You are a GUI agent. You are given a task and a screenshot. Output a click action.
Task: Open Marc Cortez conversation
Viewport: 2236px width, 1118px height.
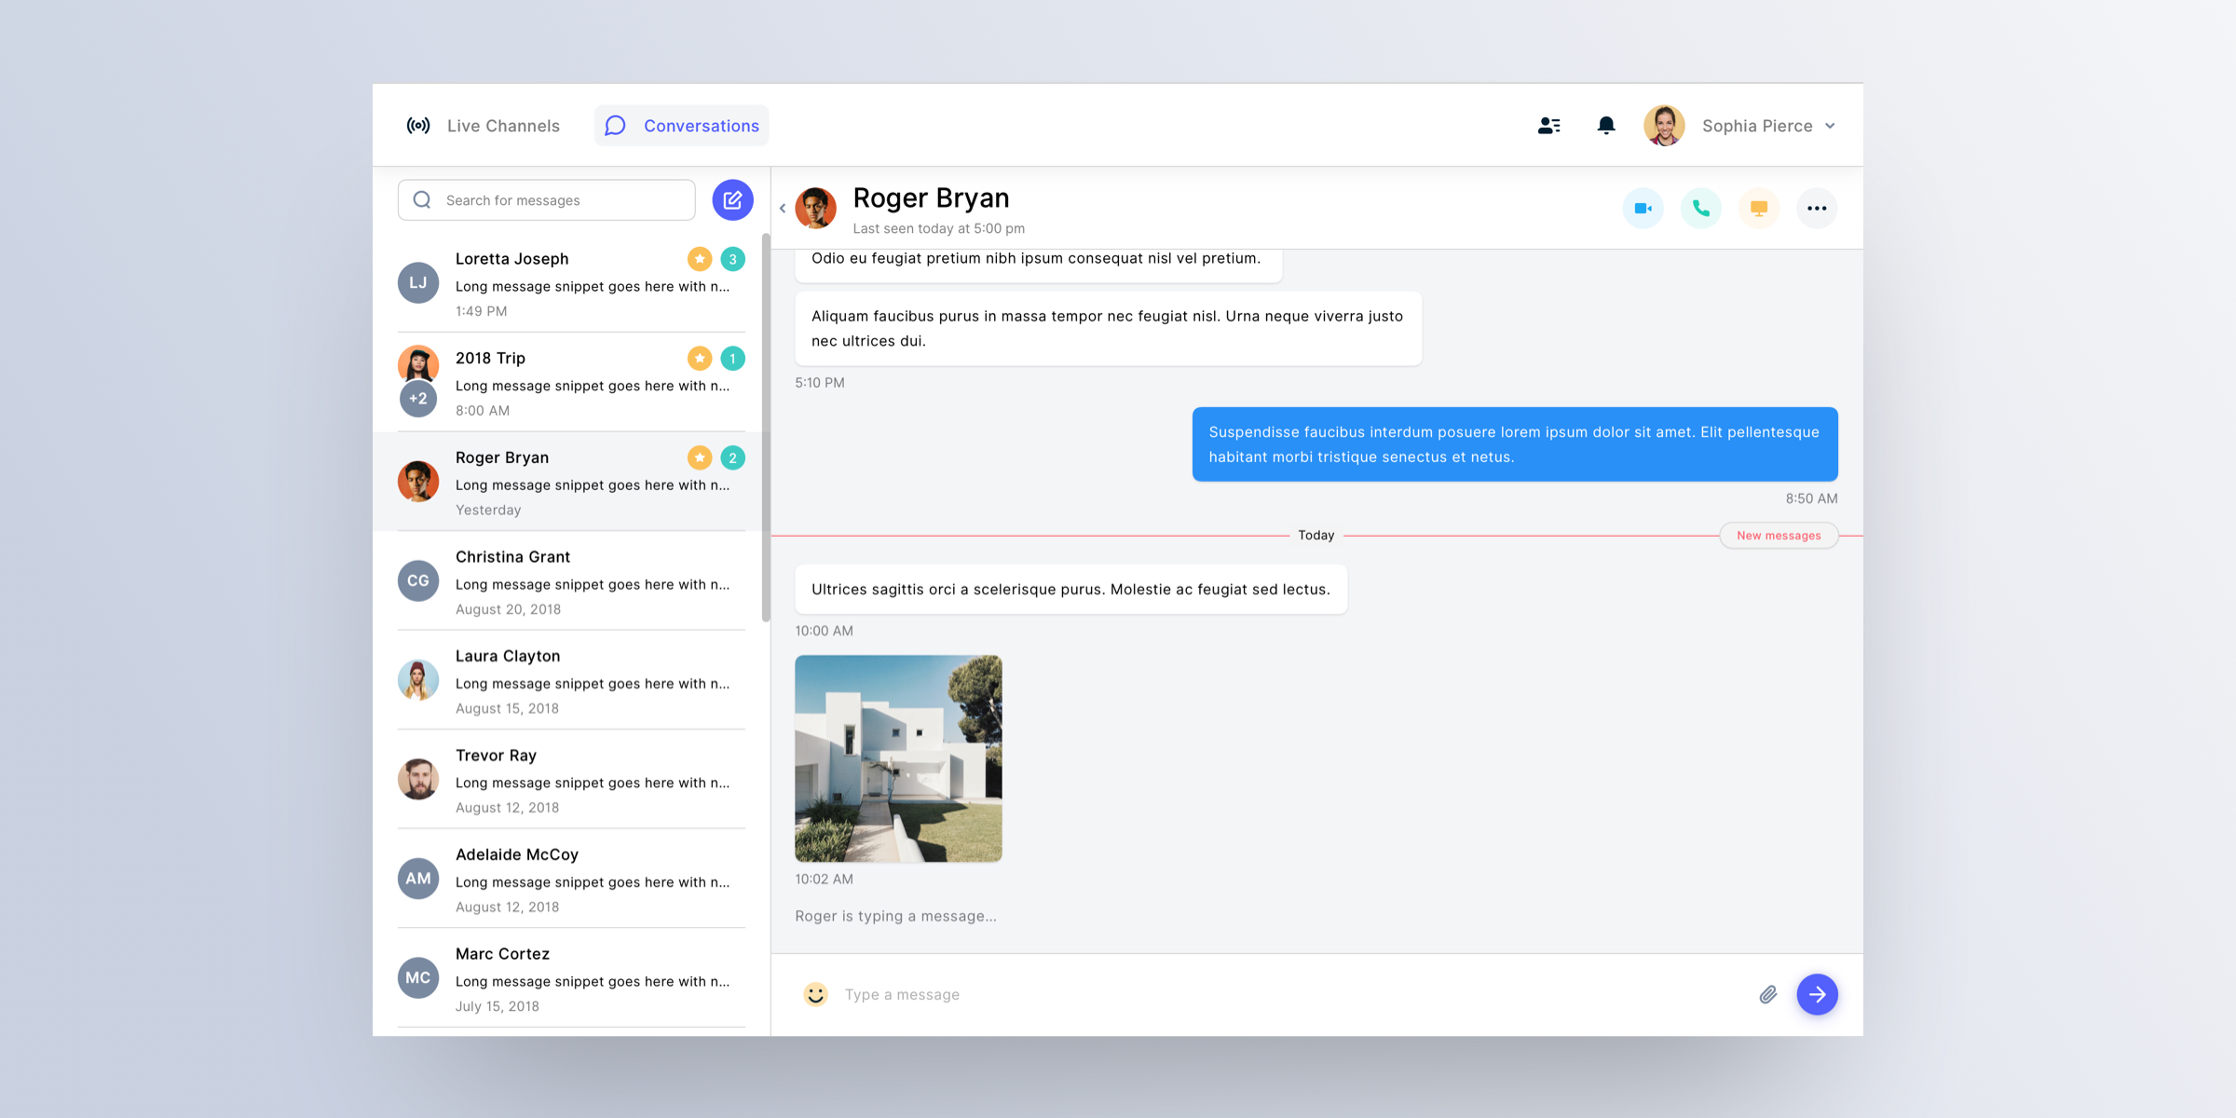(571, 977)
